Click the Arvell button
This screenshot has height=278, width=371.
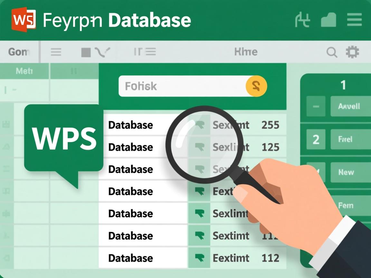tap(350, 106)
